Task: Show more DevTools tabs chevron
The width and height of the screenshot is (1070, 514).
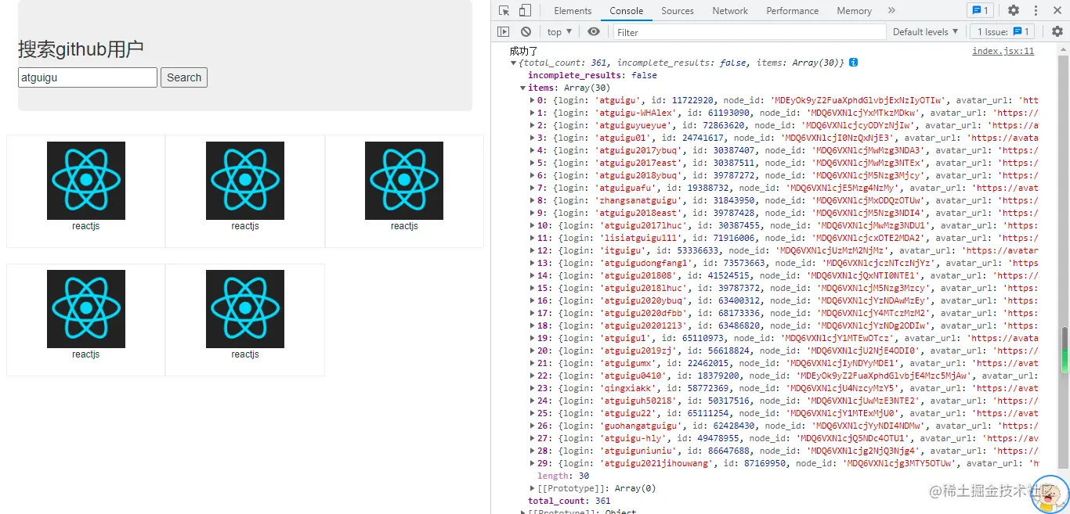Action: pyautogui.click(x=891, y=11)
